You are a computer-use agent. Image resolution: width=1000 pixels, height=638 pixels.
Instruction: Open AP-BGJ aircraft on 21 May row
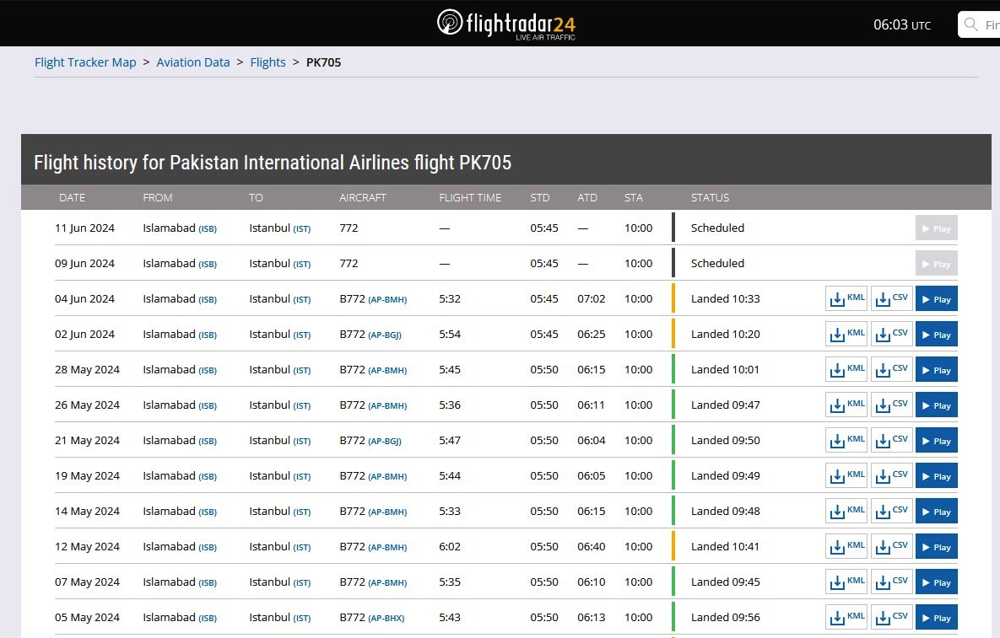[x=385, y=442]
